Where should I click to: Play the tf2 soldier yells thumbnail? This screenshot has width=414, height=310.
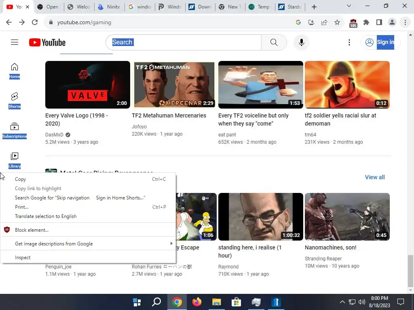point(347,85)
